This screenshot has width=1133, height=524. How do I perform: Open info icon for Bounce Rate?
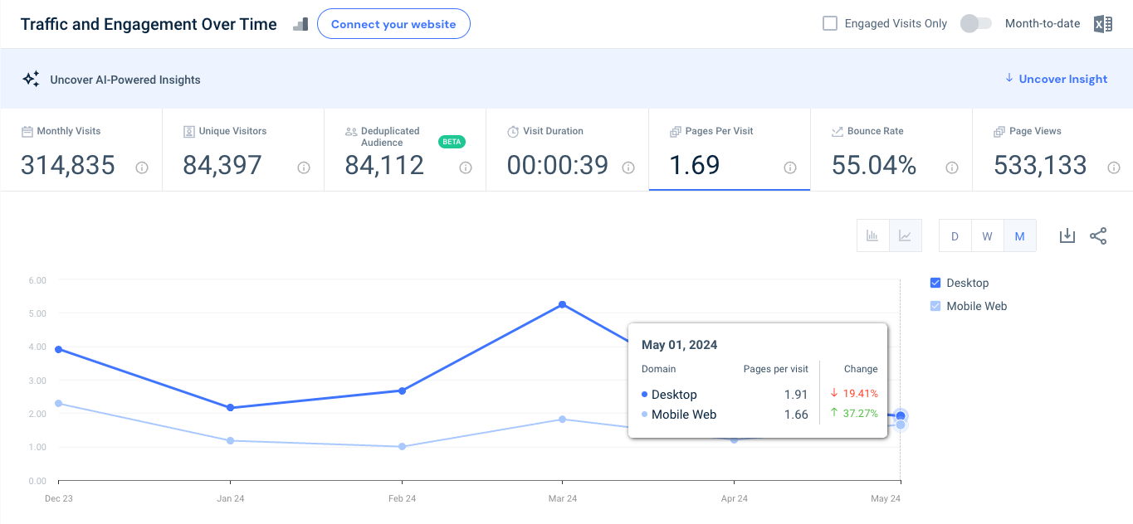point(952,167)
